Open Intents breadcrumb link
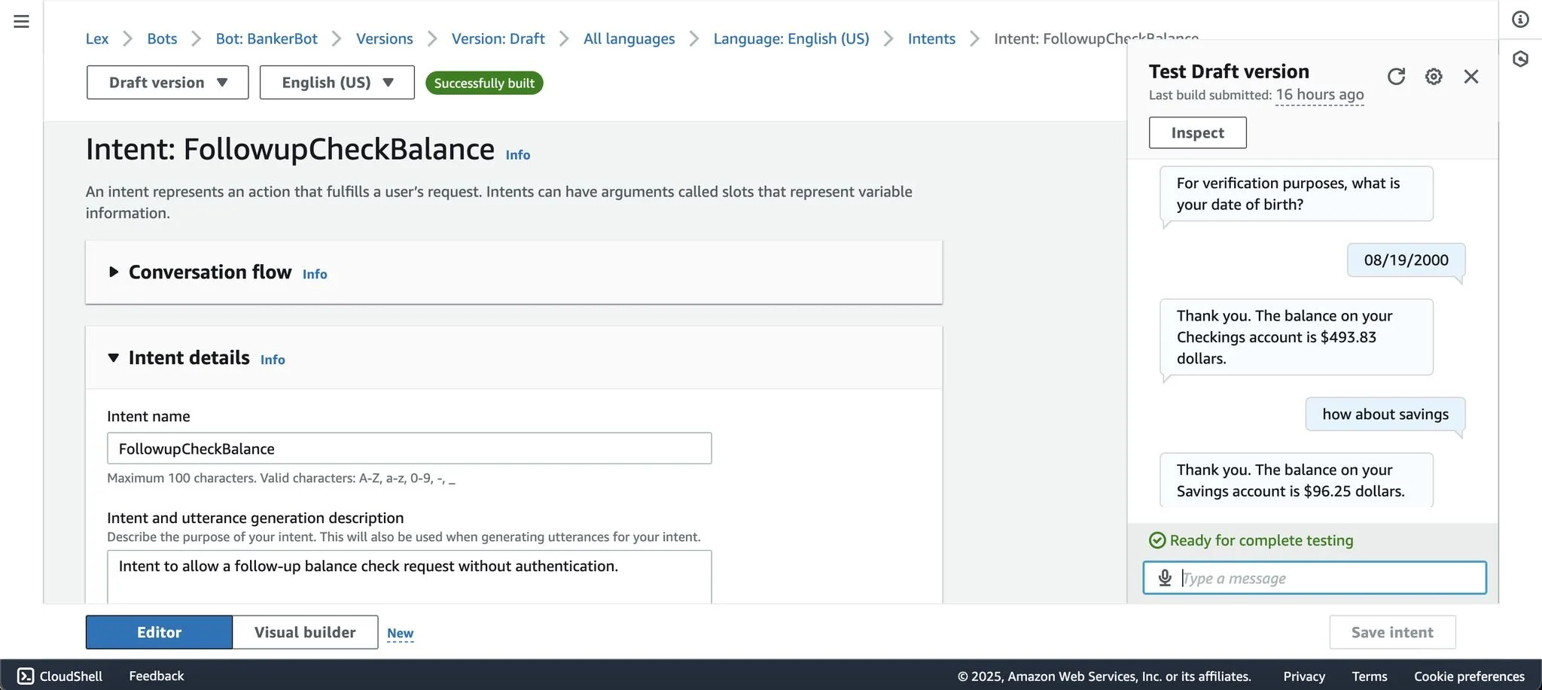This screenshot has width=1542, height=690. (x=931, y=38)
